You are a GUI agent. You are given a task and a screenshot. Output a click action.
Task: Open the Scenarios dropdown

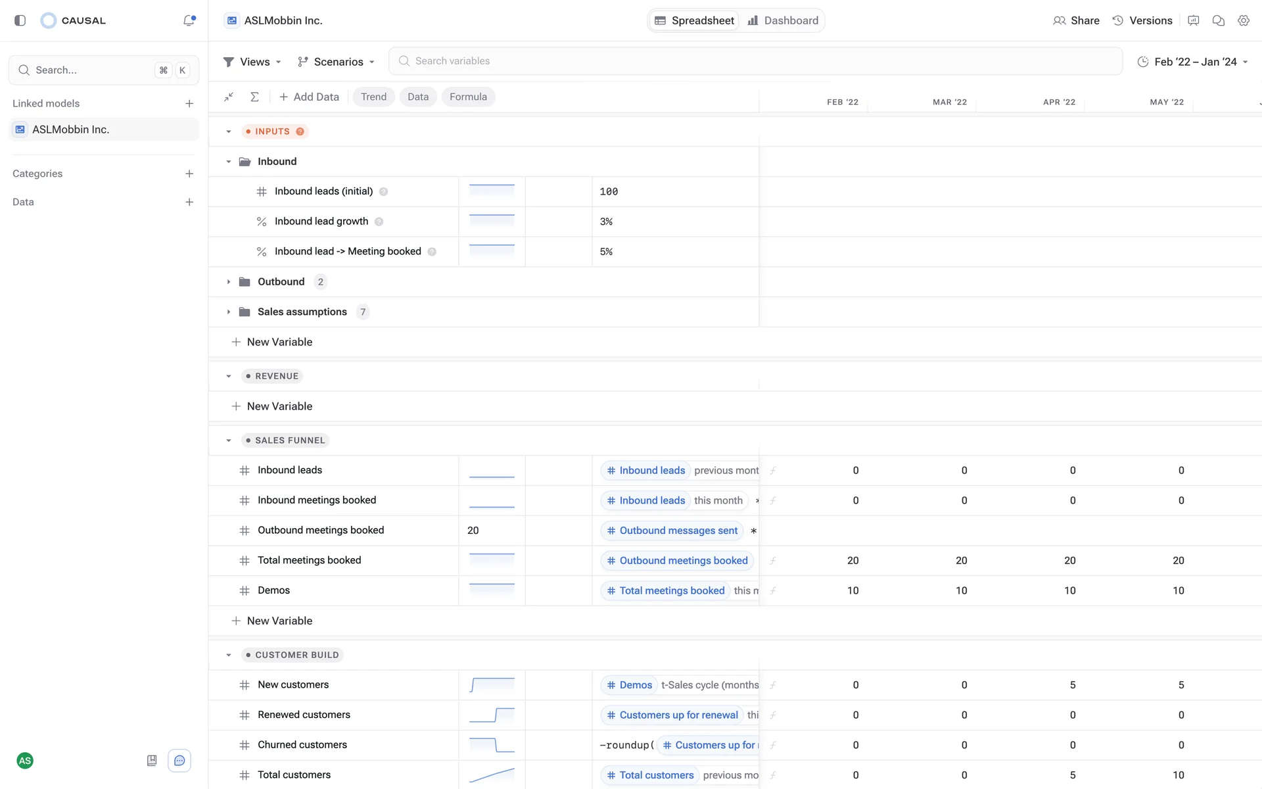click(336, 62)
